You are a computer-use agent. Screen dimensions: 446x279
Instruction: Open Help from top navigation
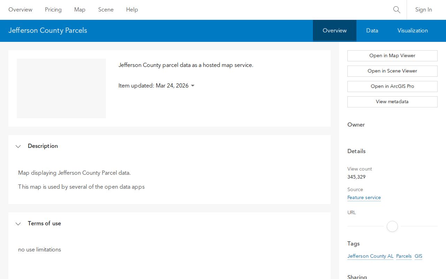(x=132, y=10)
